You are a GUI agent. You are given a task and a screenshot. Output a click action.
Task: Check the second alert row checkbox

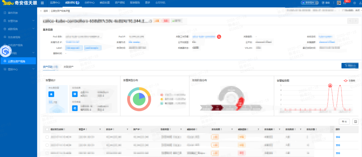[x=47, y=145]
